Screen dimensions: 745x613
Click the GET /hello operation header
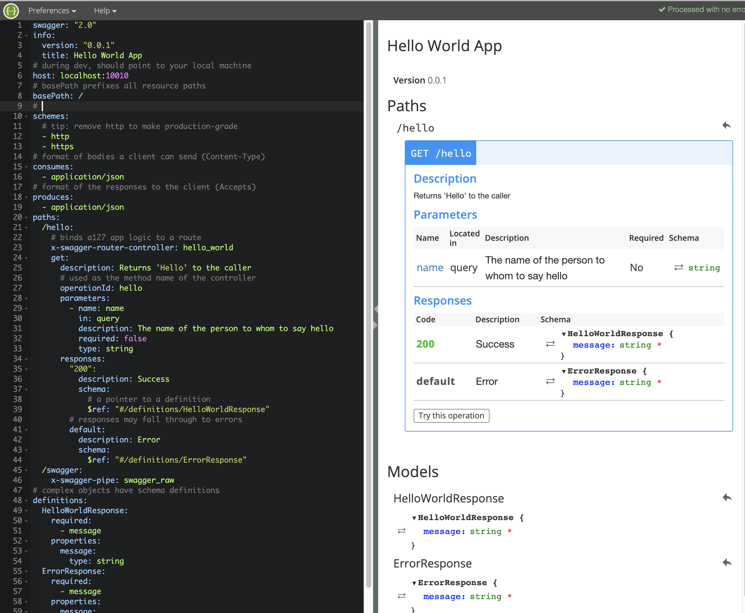coord(440,153)
